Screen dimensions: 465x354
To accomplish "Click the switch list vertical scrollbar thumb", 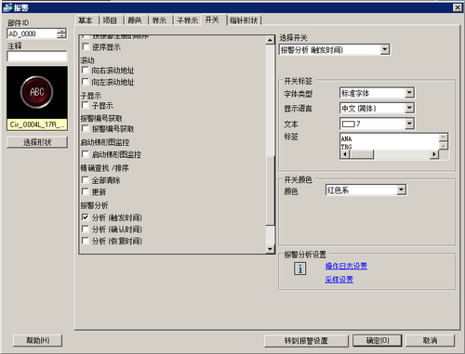I will (x=270, y=190).
